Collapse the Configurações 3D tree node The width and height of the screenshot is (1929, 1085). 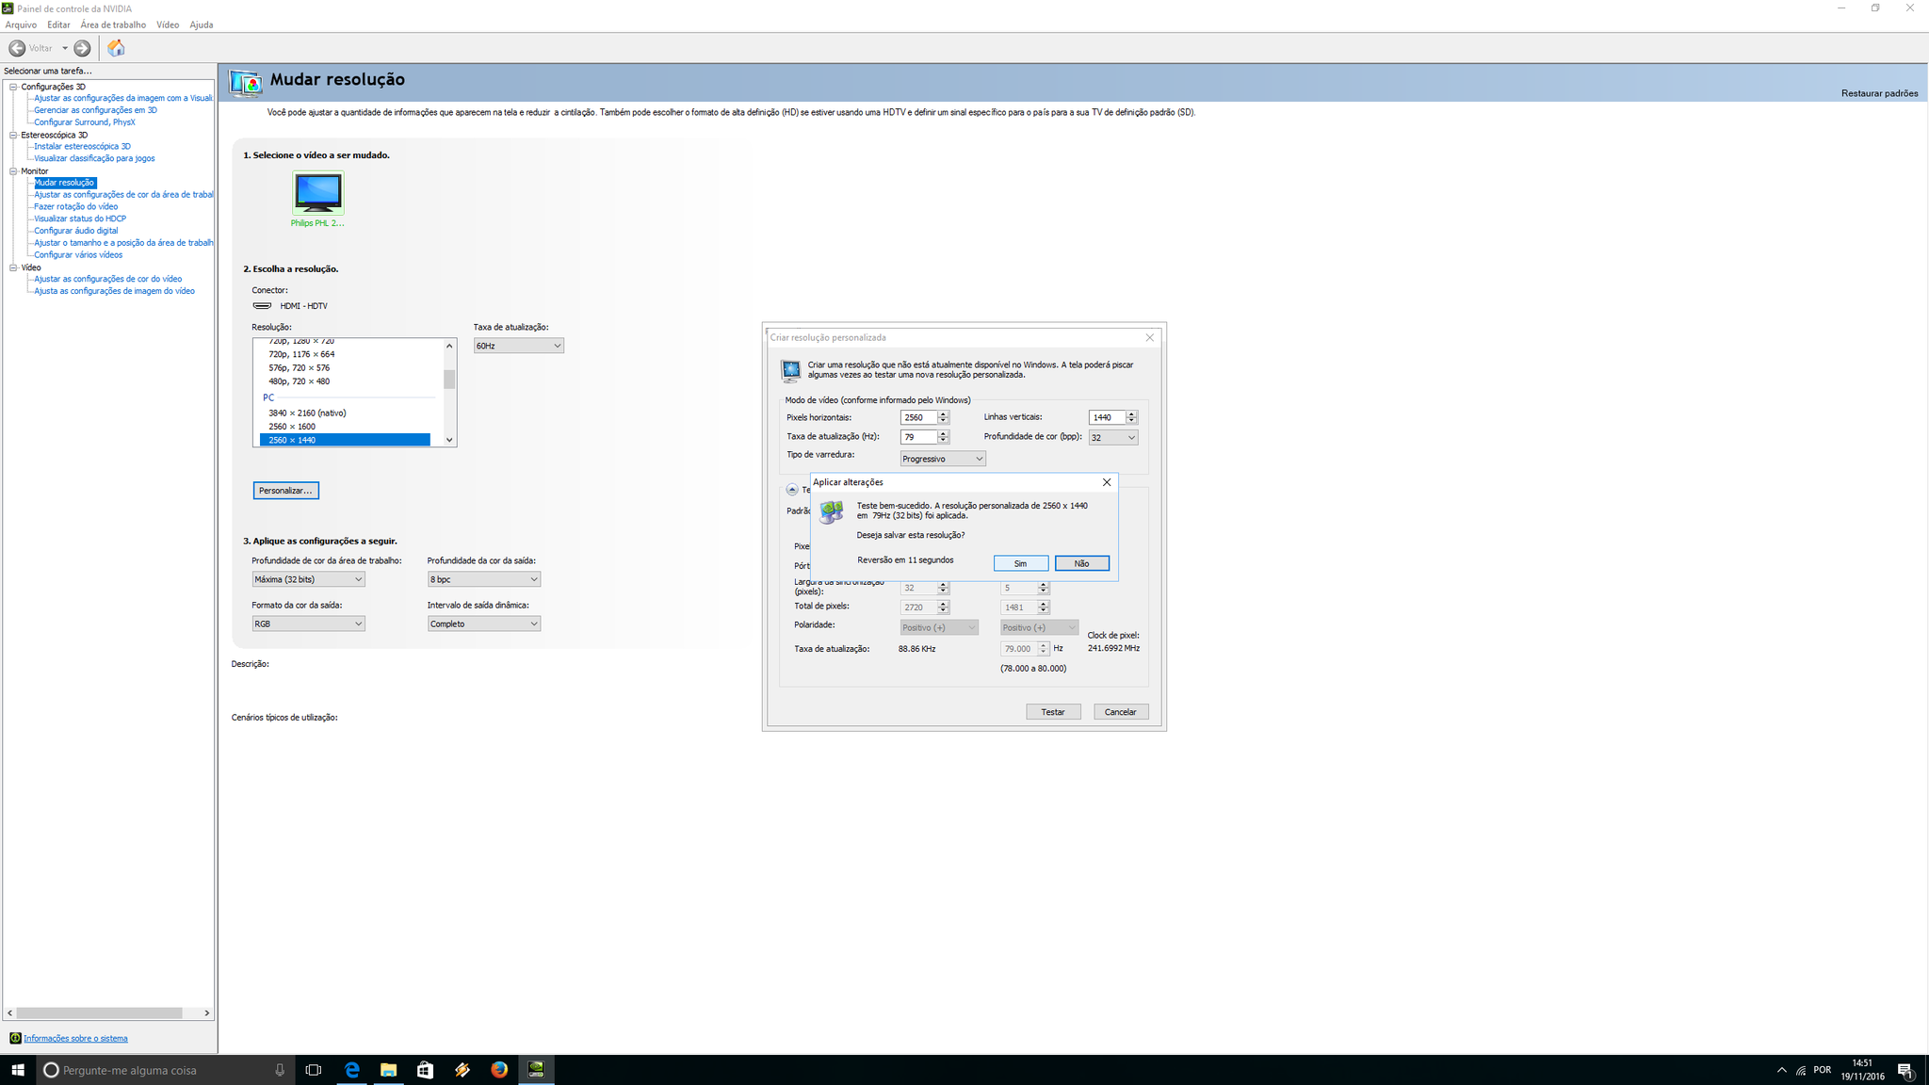point(13,87)
